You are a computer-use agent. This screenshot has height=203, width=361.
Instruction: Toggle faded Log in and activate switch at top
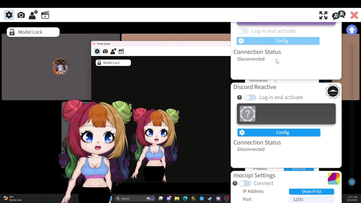point(243,31)
